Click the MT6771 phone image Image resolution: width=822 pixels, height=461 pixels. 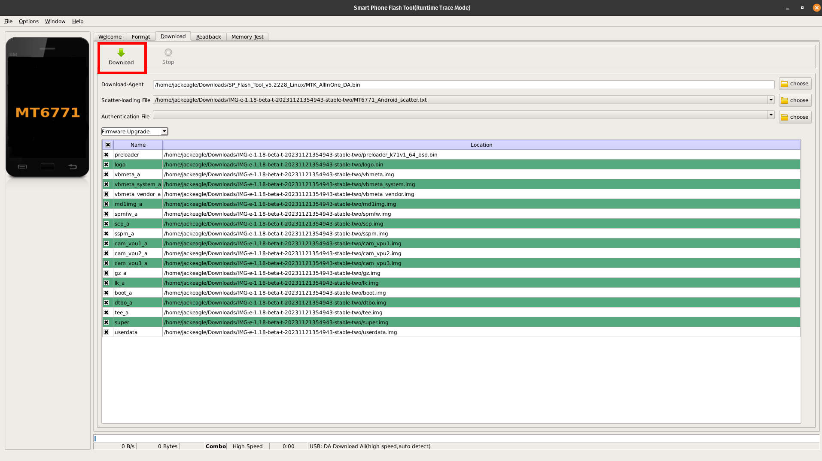point(47,107)
